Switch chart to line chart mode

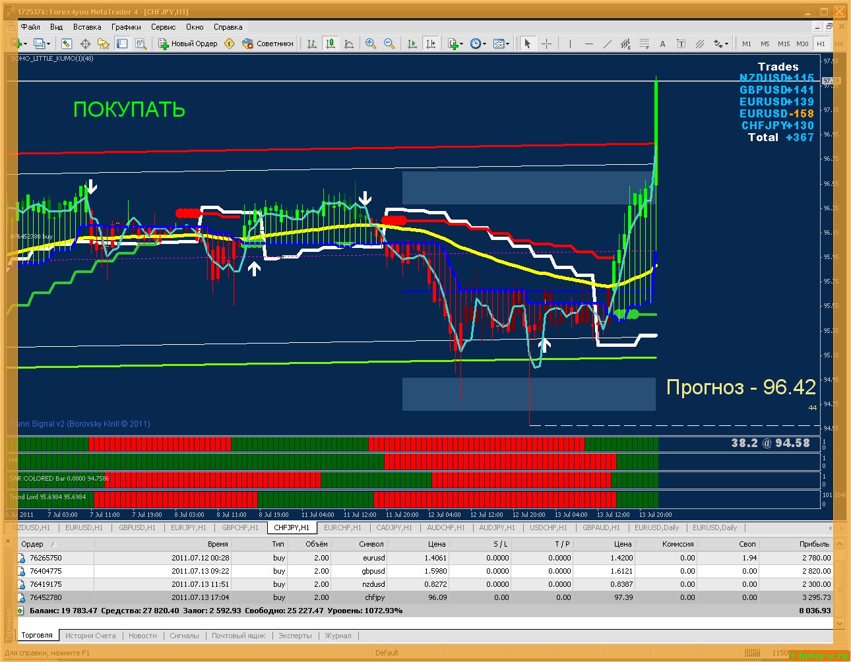click(x=349, y=44)
